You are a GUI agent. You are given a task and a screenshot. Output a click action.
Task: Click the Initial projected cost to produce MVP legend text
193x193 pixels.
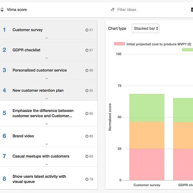159,44
